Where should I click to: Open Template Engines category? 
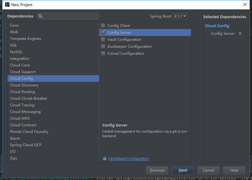[x=53, y=39]
